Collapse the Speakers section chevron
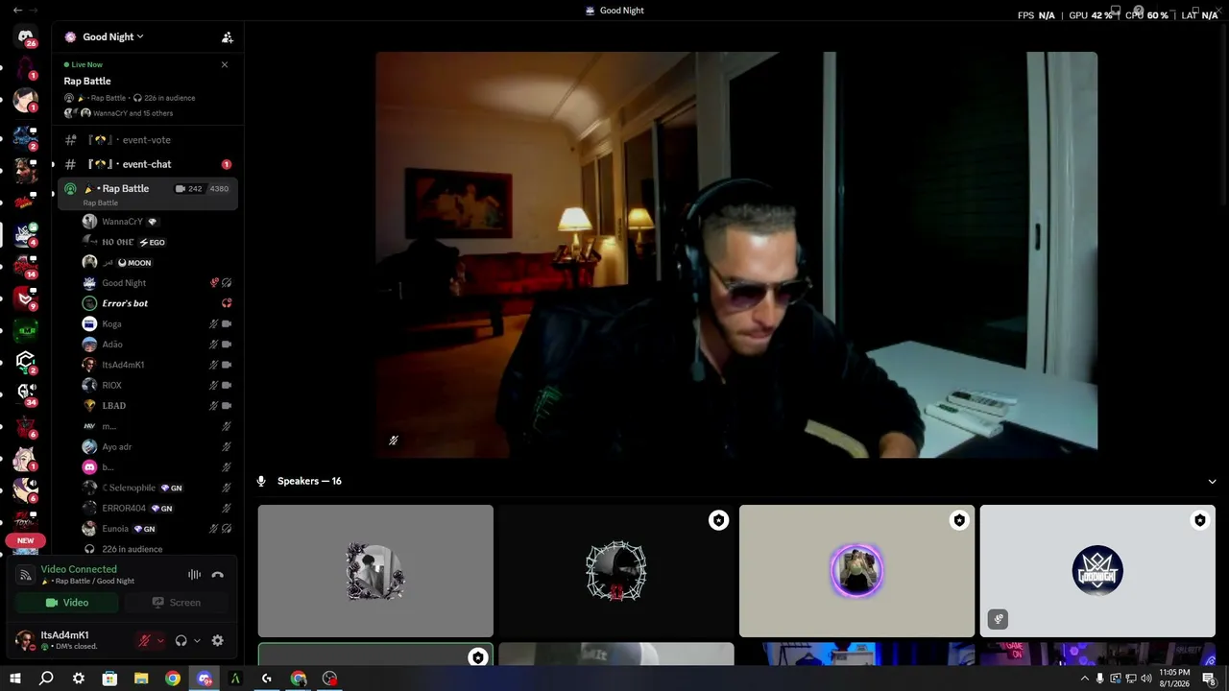Screen dimensions: 1229x691 1212,481
